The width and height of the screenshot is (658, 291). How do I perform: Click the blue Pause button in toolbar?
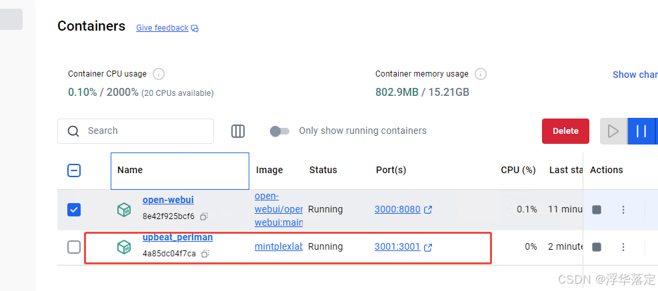[641, 131]
